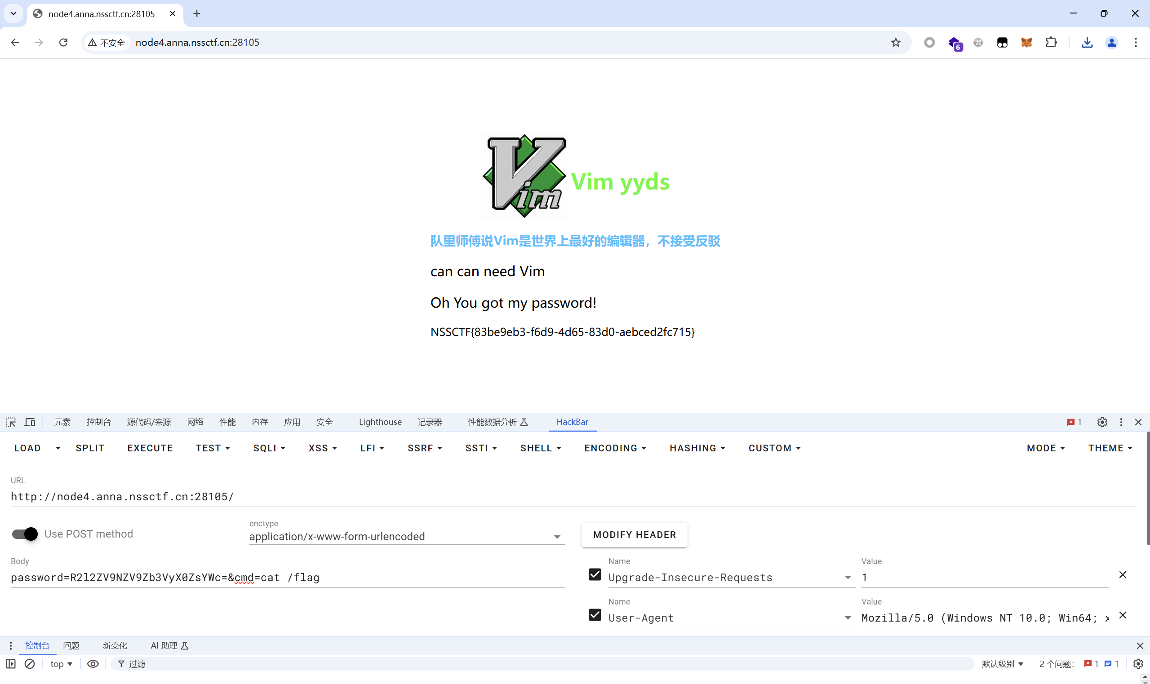Open the browser downloads icon

1087,42
